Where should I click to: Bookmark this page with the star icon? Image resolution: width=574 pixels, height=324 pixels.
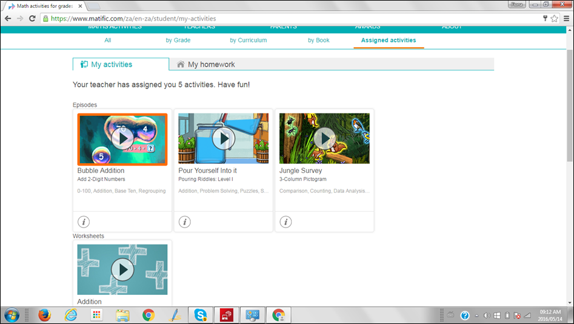tap(554, 18)
